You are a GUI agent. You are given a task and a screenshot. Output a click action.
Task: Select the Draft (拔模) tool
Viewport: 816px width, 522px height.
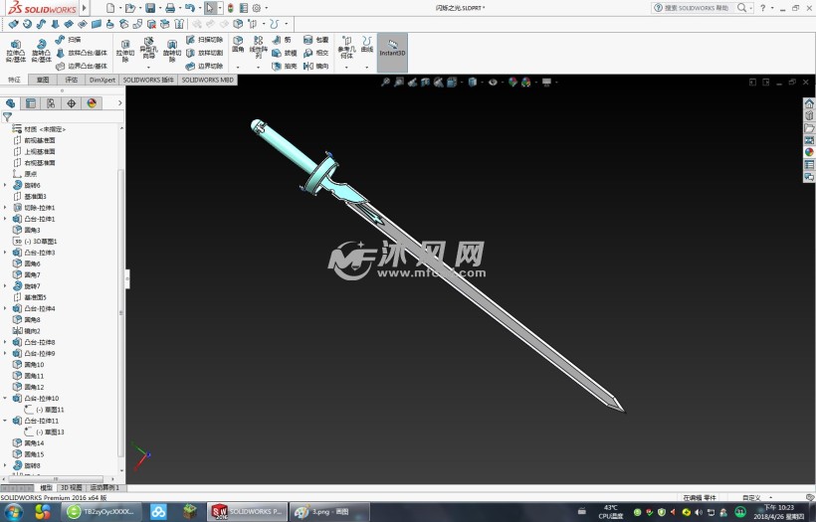point(285,53)
